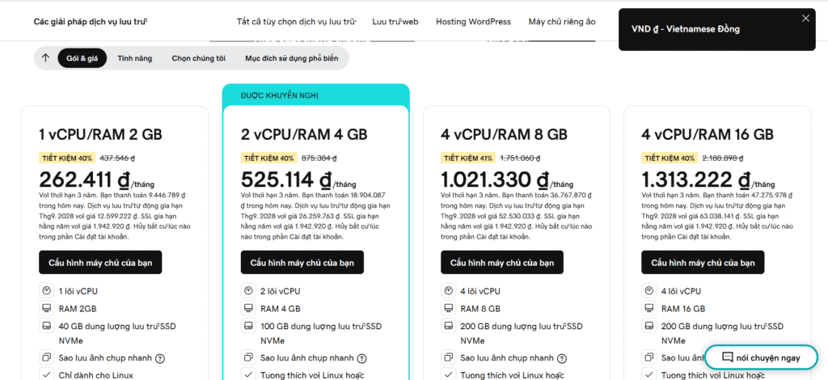Screen dimensions: 828x380
Task: Configure server for the recommended 2 vCPU plan
Action: (302, 263)
